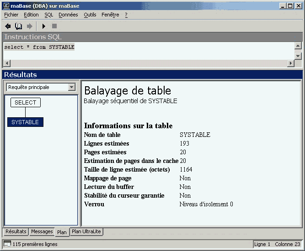Run the SQL statement with play icon
Viewport: 305px width, 251px height.
44,26
